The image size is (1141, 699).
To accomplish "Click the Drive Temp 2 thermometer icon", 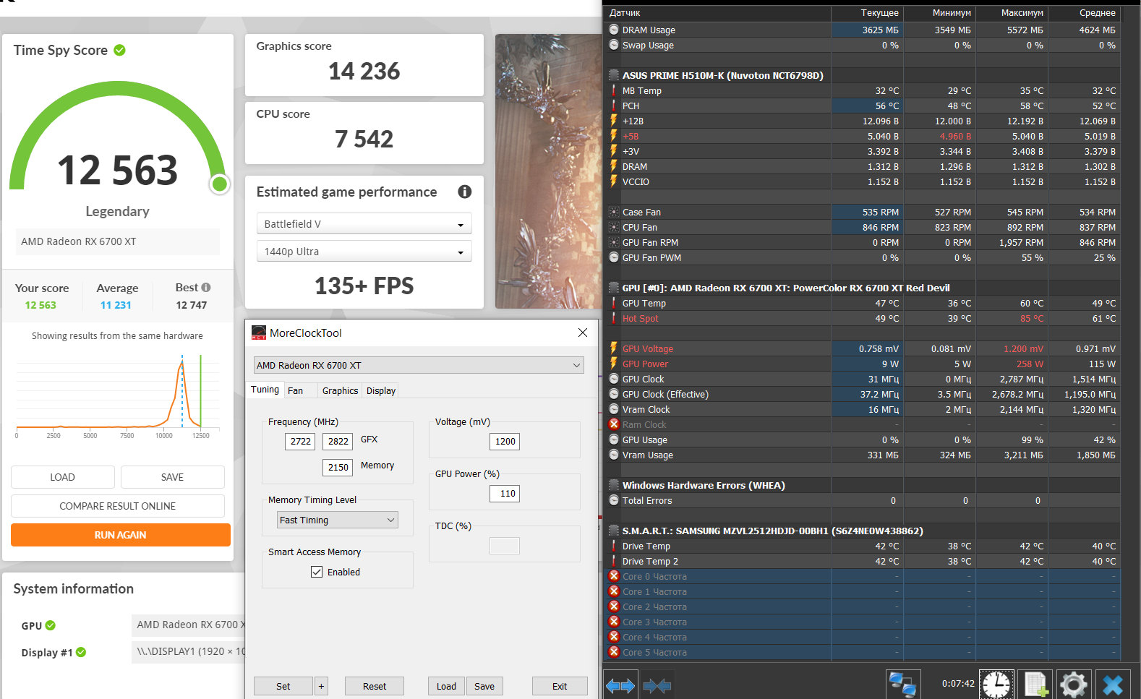I will pos(614,561).
